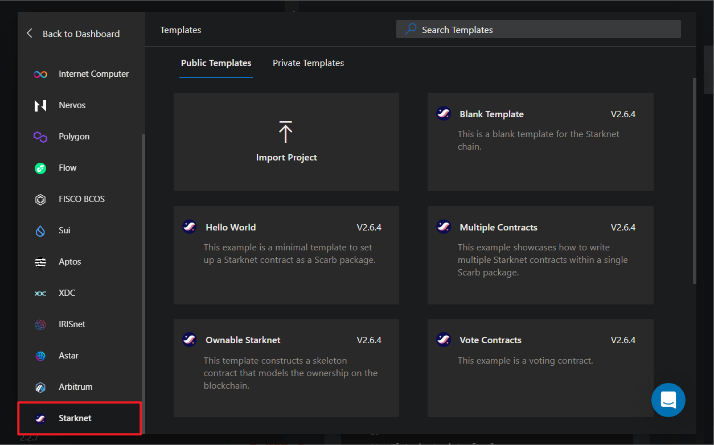Choose the Ownable Starknet template
The width and height of the screenshot is (714, 445).
286,368
